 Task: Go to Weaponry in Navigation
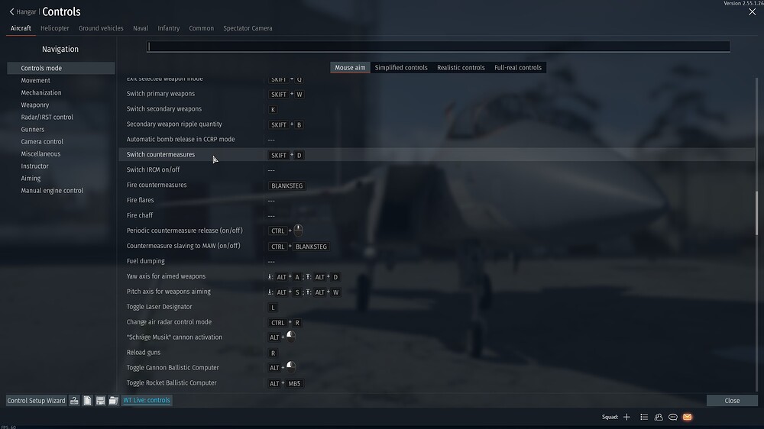click(35, 105)
